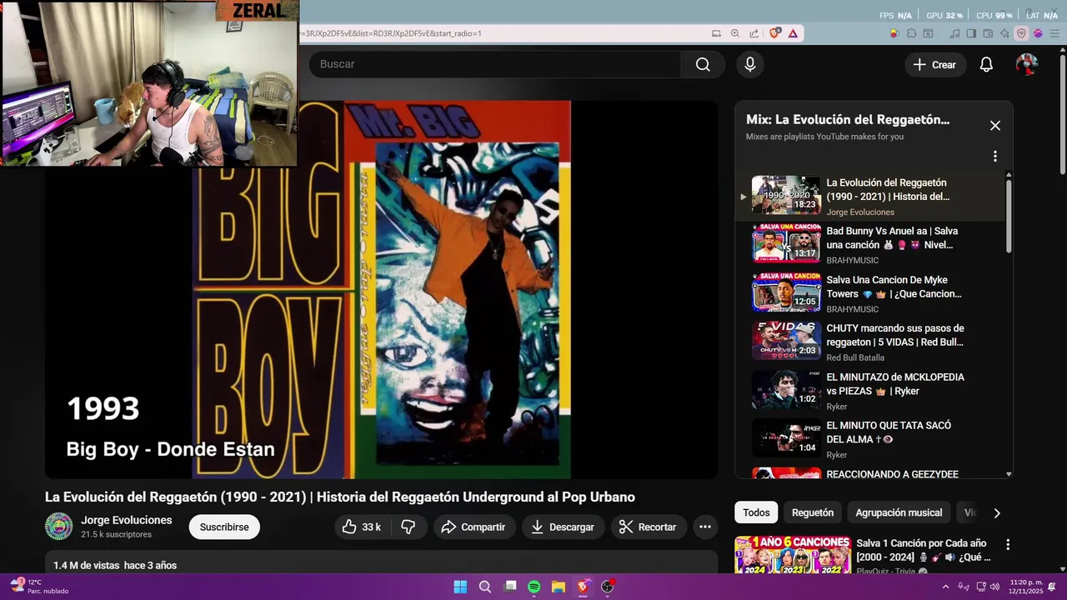This screenshot has height=600, width=1067.
Task: Subscribe with the Suscribirse button
Action: point(224,527)
